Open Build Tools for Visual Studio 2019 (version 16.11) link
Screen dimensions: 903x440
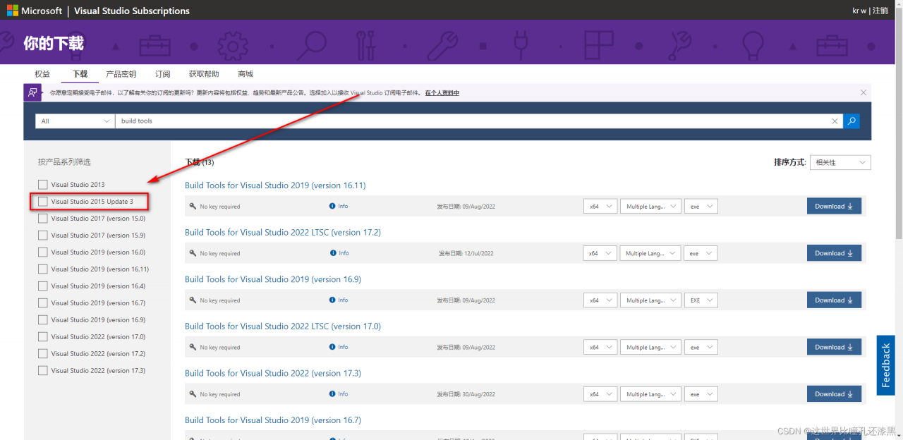(275, 185)
